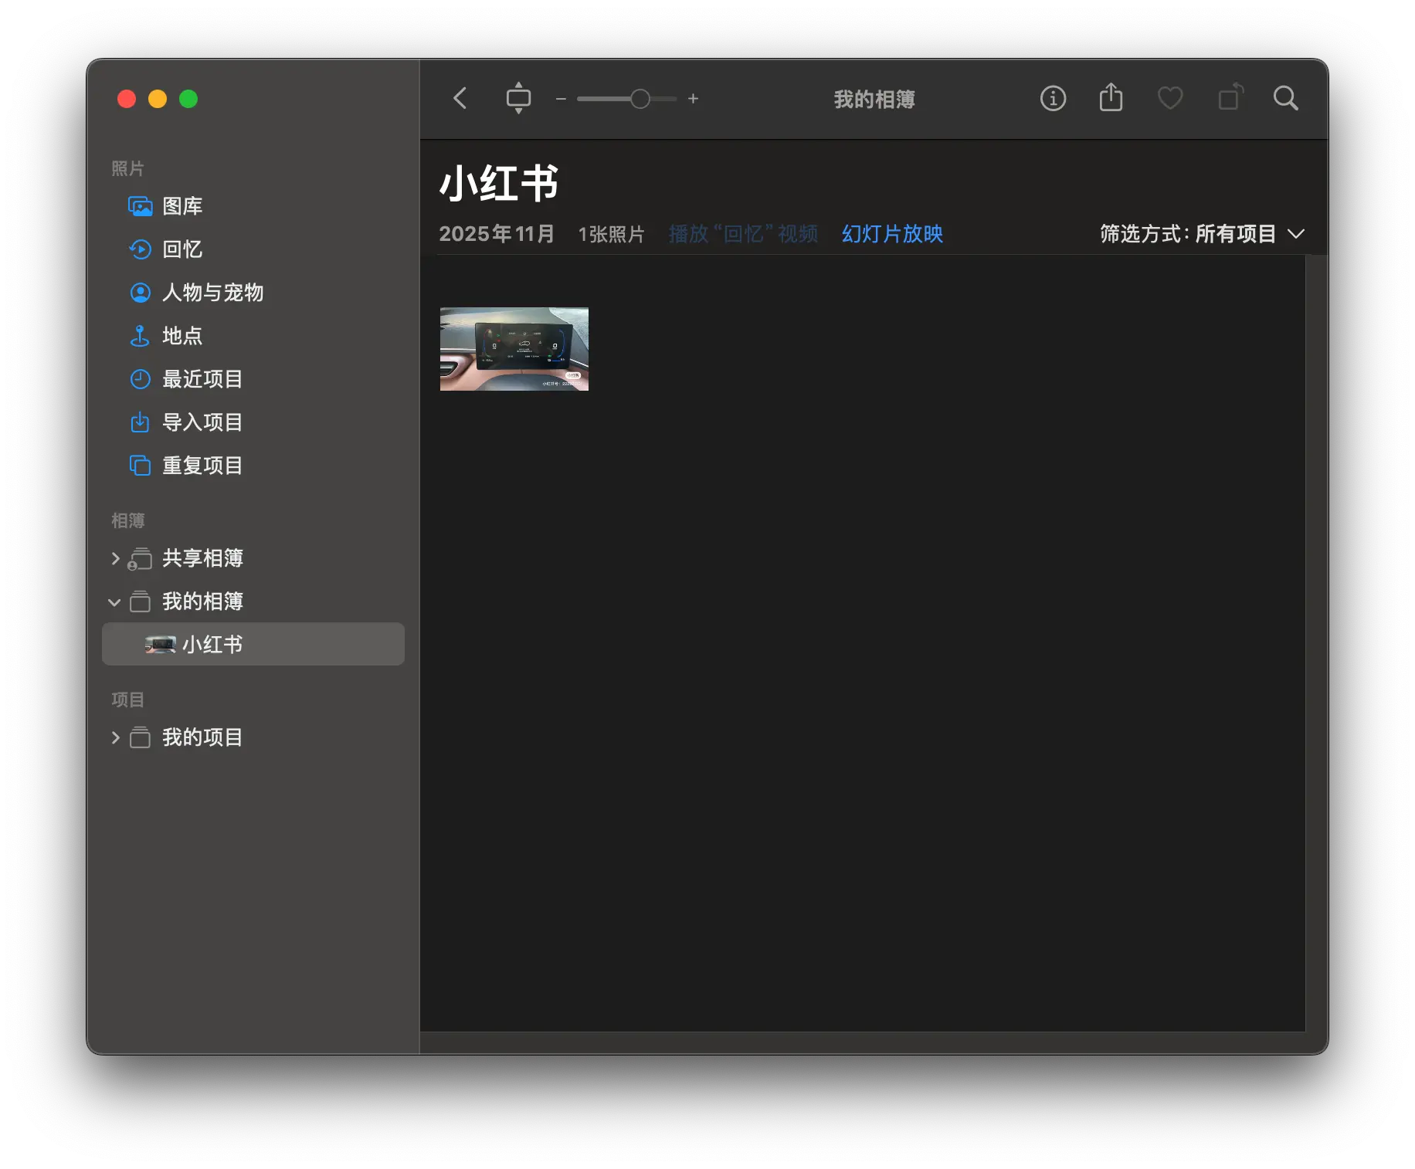Viewport: 1415px width, 1169px height.
Task: Open 导入项目 imports section
Action: [202, 422]
